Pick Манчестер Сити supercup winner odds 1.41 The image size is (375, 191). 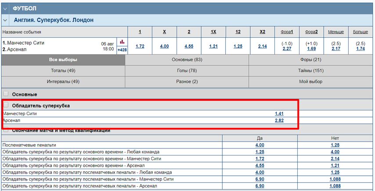click(x=279, y=114)
